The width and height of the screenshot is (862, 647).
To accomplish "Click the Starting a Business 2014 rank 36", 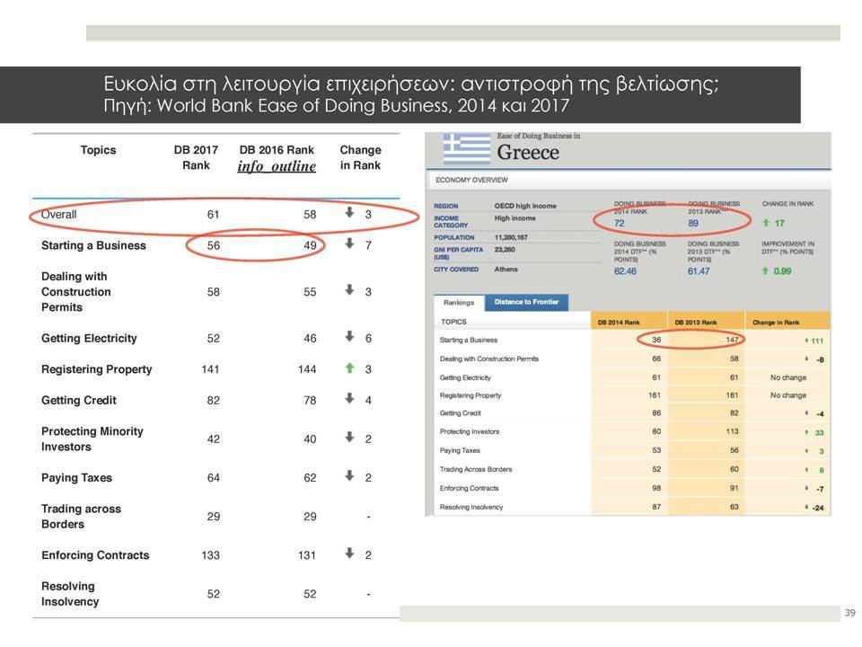I will (x=656, y=340).
